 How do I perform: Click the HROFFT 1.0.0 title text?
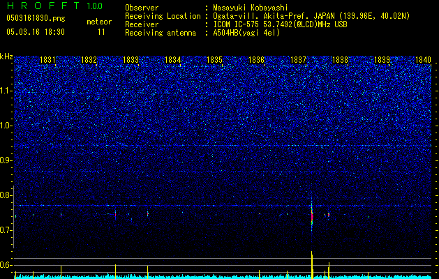(54, 6)
